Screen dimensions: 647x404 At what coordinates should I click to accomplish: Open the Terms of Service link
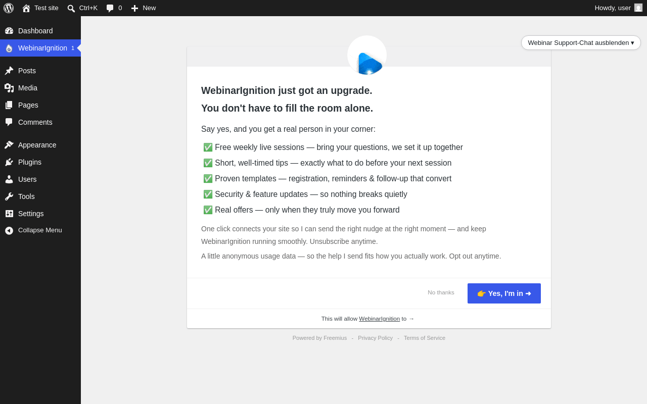[x=425, y=338]
